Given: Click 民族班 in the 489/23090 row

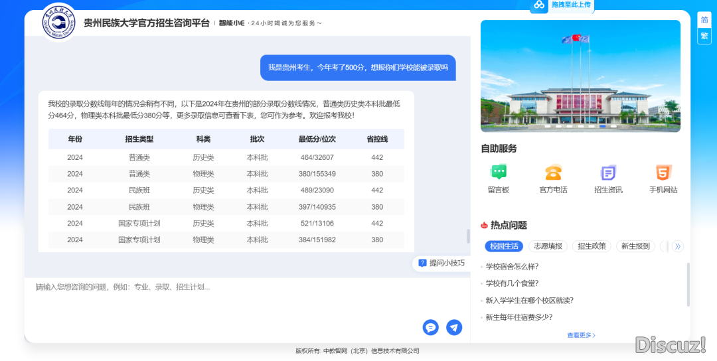Looking at the screenshot, I should [139, 190].
